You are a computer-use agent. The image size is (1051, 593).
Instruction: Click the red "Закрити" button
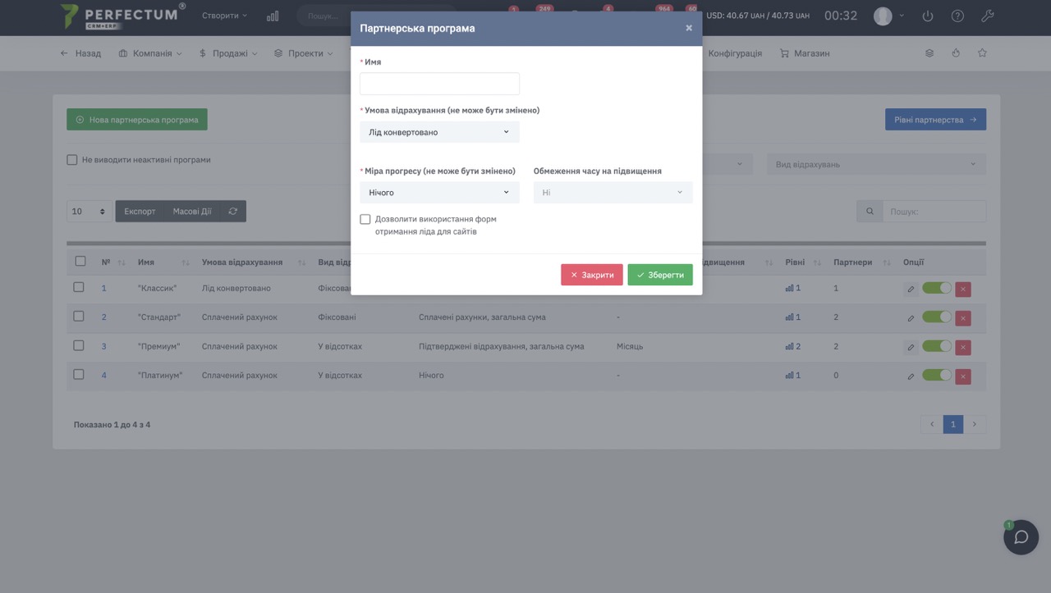point(591,275)
